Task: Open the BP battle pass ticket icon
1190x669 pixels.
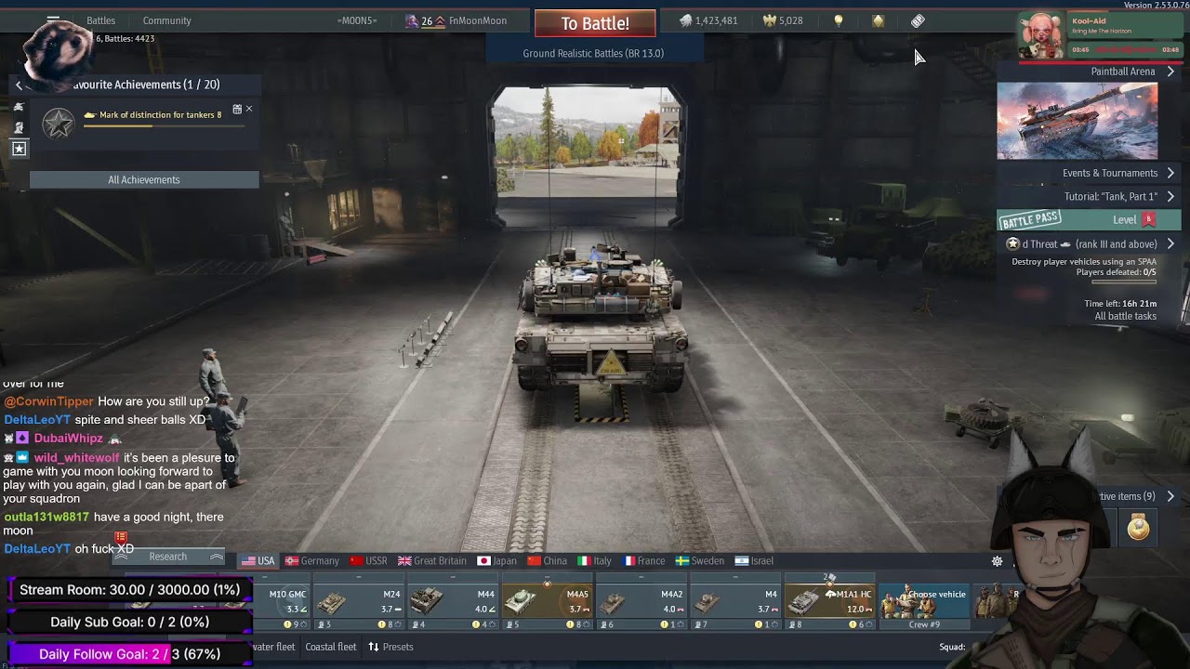Action: pyautogui.click(x=918, y=20)
